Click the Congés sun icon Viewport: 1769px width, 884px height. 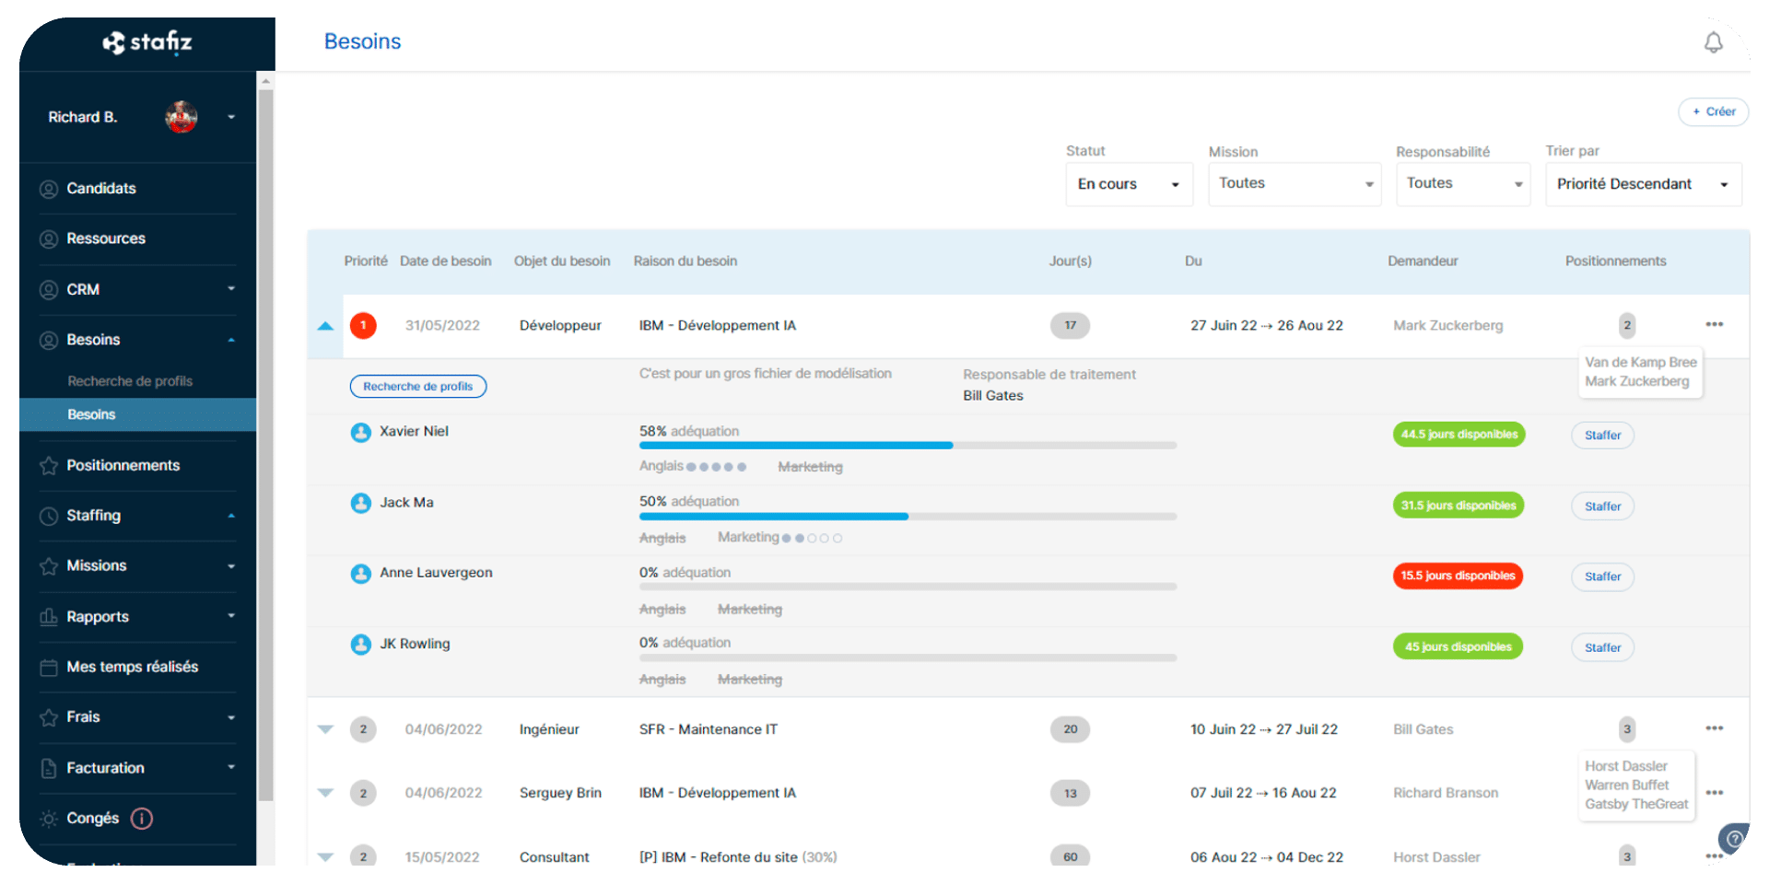point(49,819)
